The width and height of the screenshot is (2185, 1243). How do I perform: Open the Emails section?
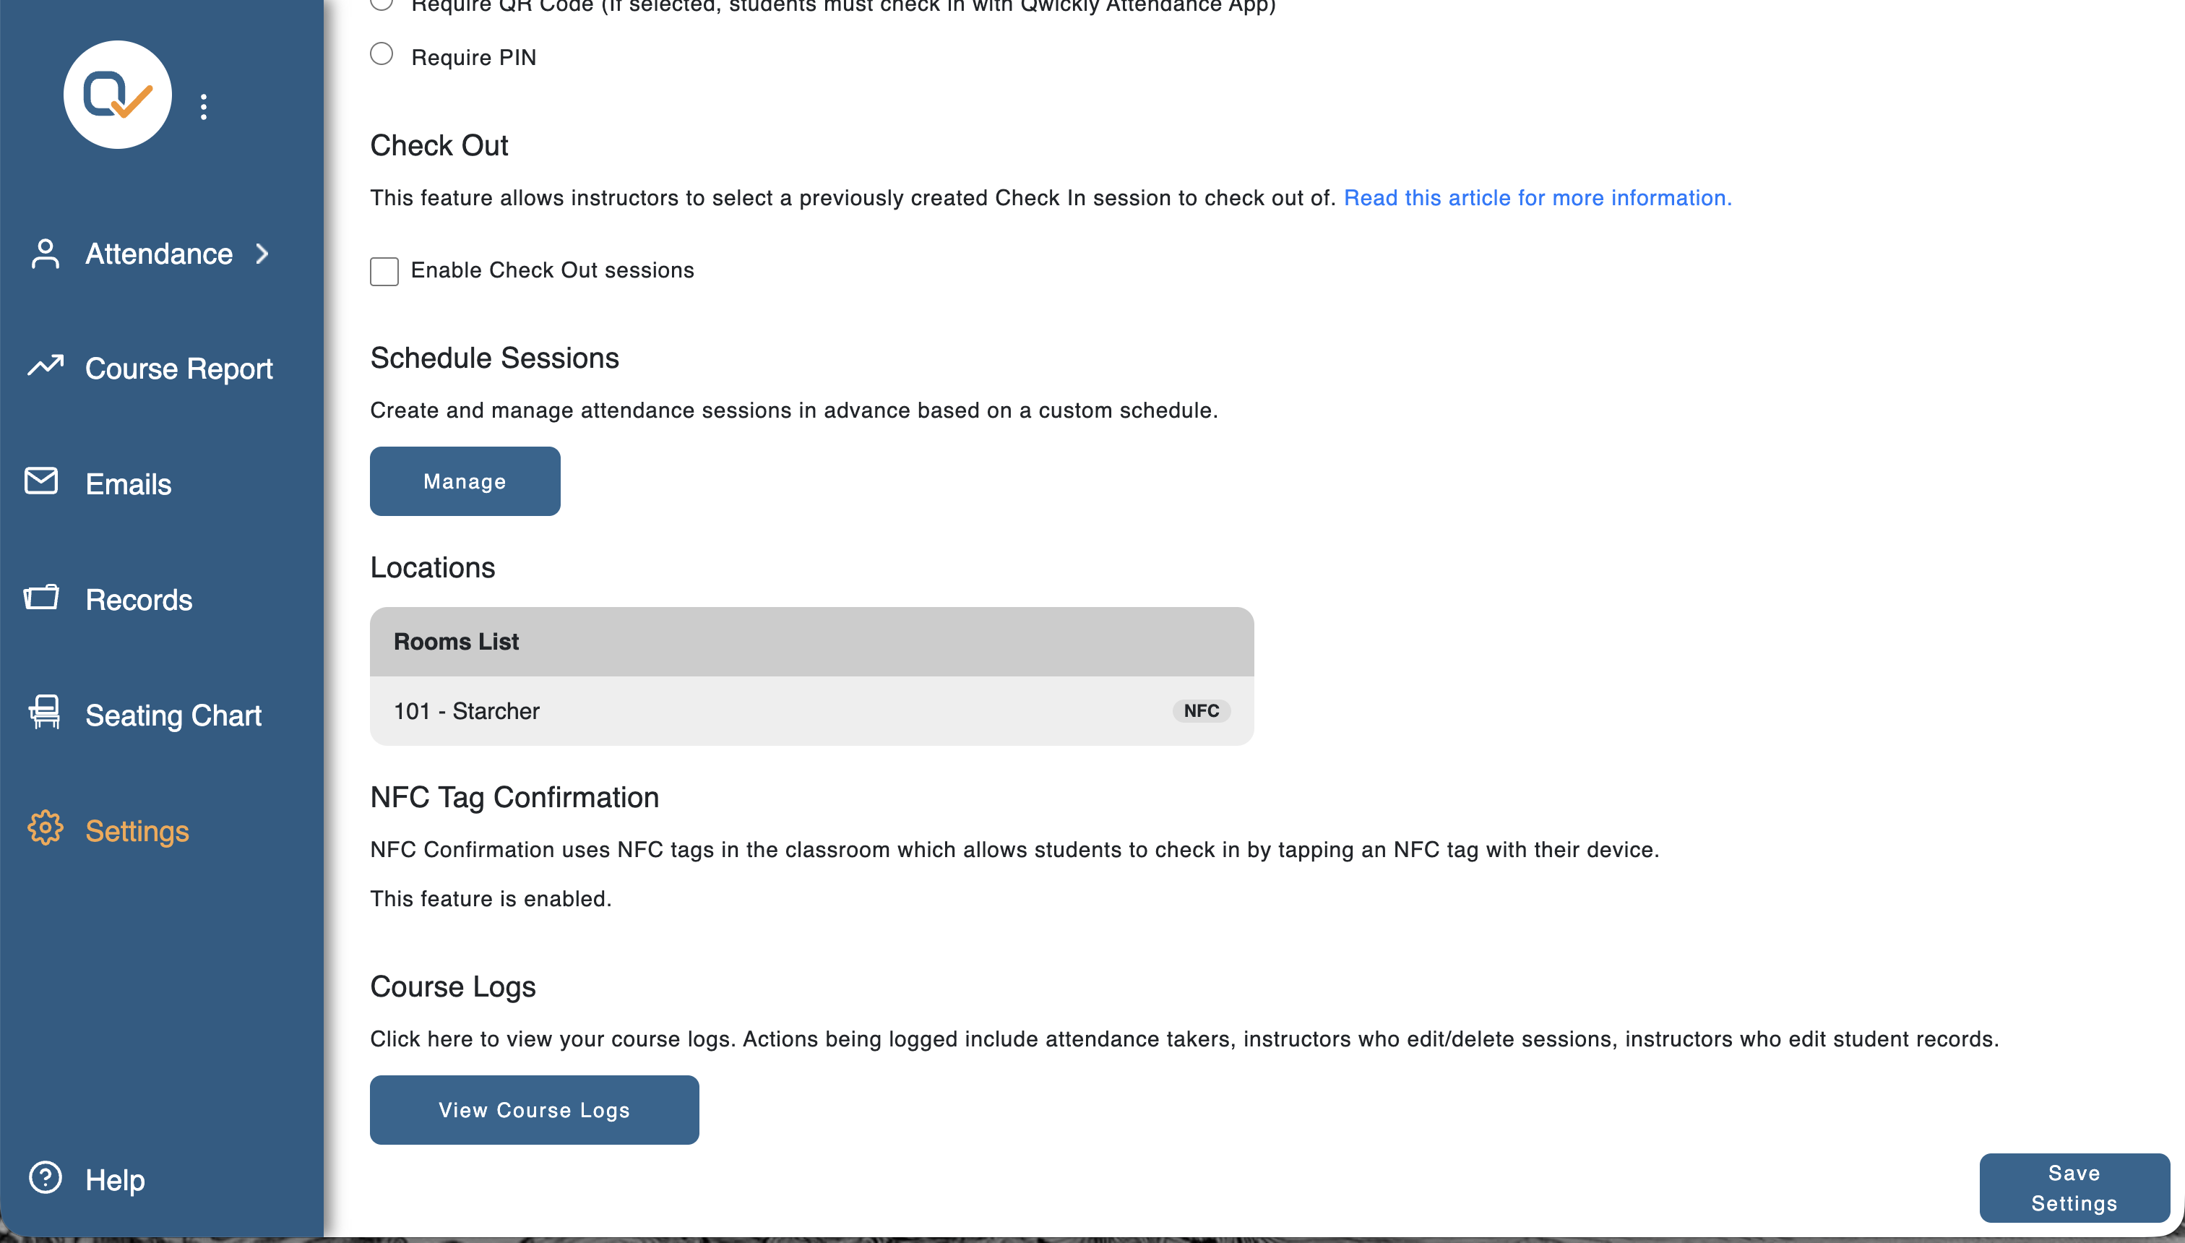coord(129,484)
